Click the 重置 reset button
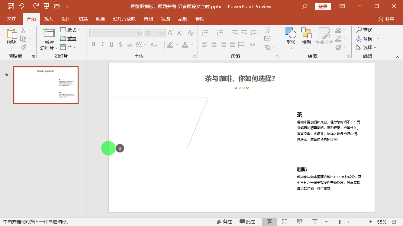The image size is (403, 226). click(69, 39)
